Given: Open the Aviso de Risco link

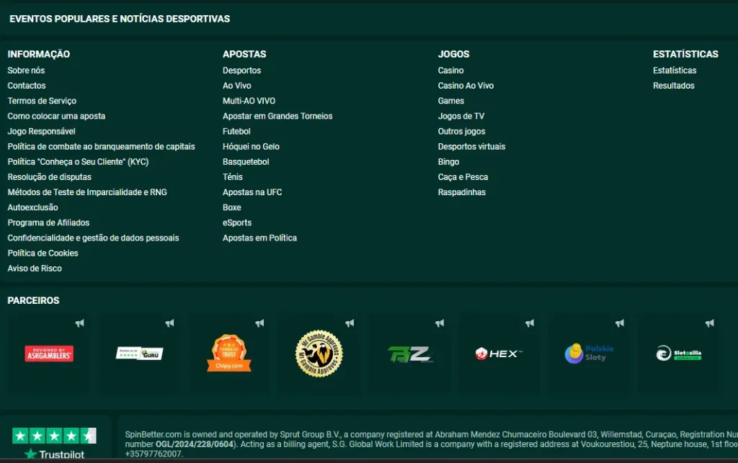Looking at the screenshot, I should coord(35,269).
